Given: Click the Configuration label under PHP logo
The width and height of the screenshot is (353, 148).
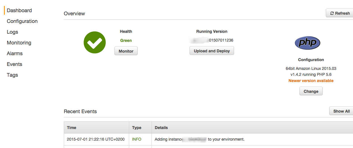Looking at the screenshot, I should [311, 60].
